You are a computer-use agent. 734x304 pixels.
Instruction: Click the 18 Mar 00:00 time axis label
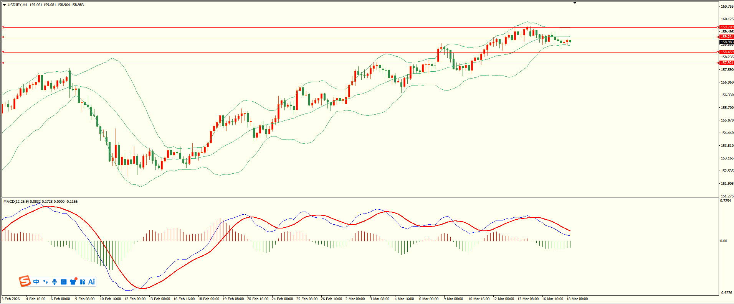(577, 299)
